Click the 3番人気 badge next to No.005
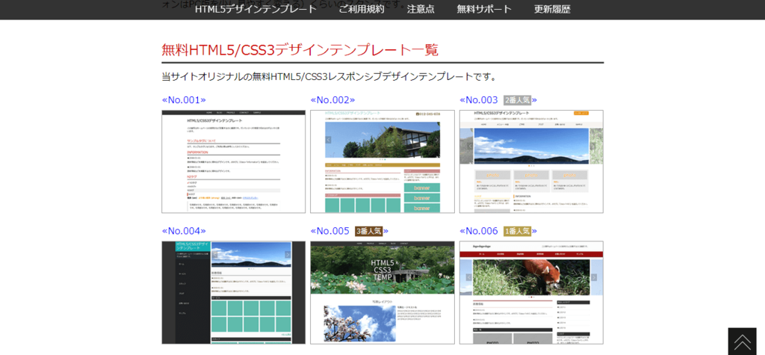Viewport: 765px width, 355px height. coord(368,231)
